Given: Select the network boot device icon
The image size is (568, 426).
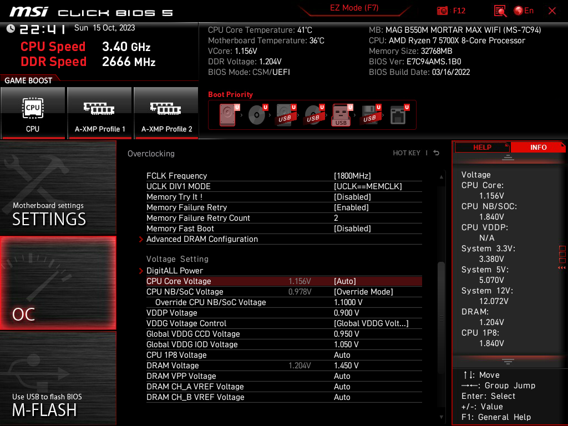Looking at the screenshot, I should pos(399,114).
